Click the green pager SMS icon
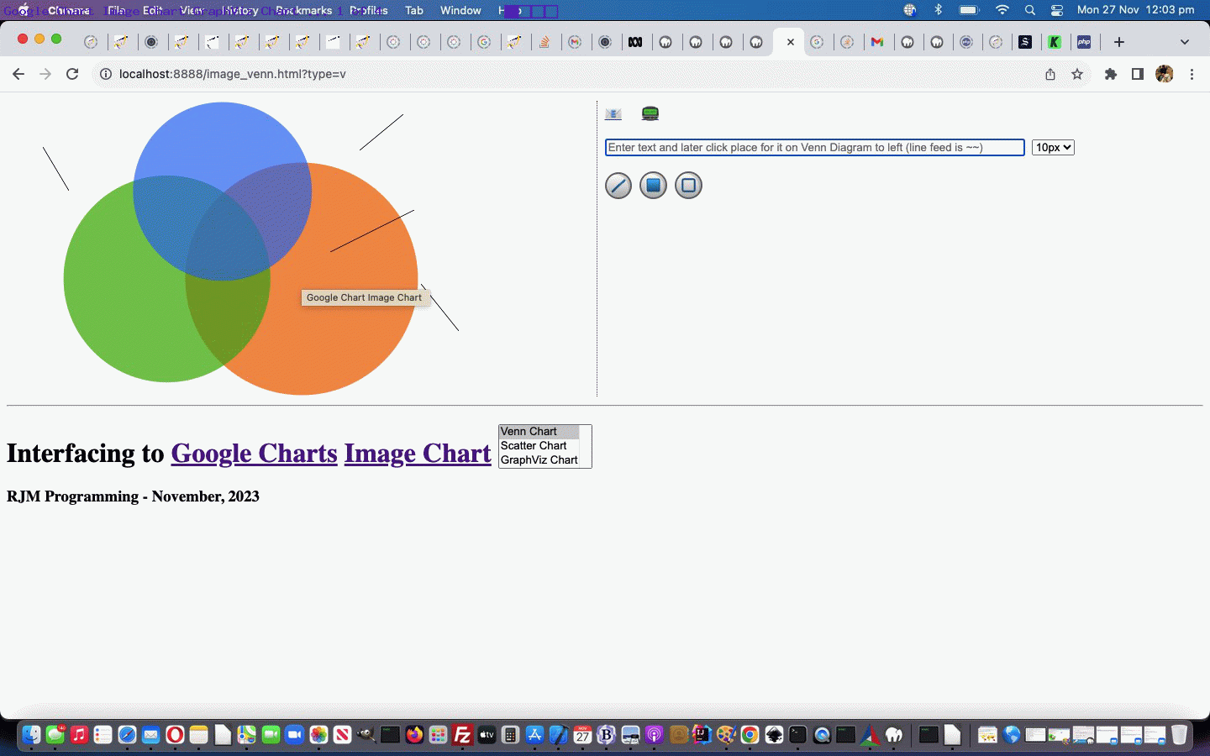The image size is (1210, 756). [x=650, y=113]
